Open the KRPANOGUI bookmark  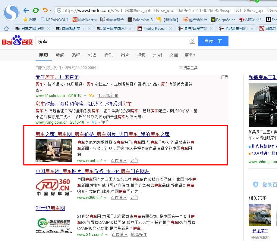(55, 20)
